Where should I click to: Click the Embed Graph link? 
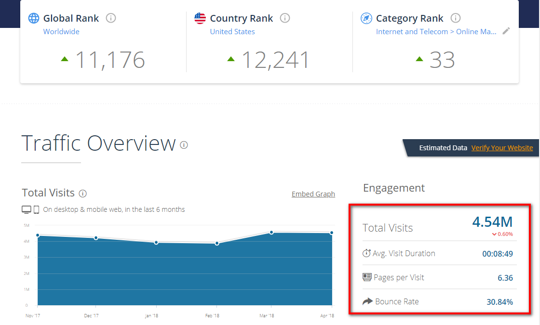point(313,194)
